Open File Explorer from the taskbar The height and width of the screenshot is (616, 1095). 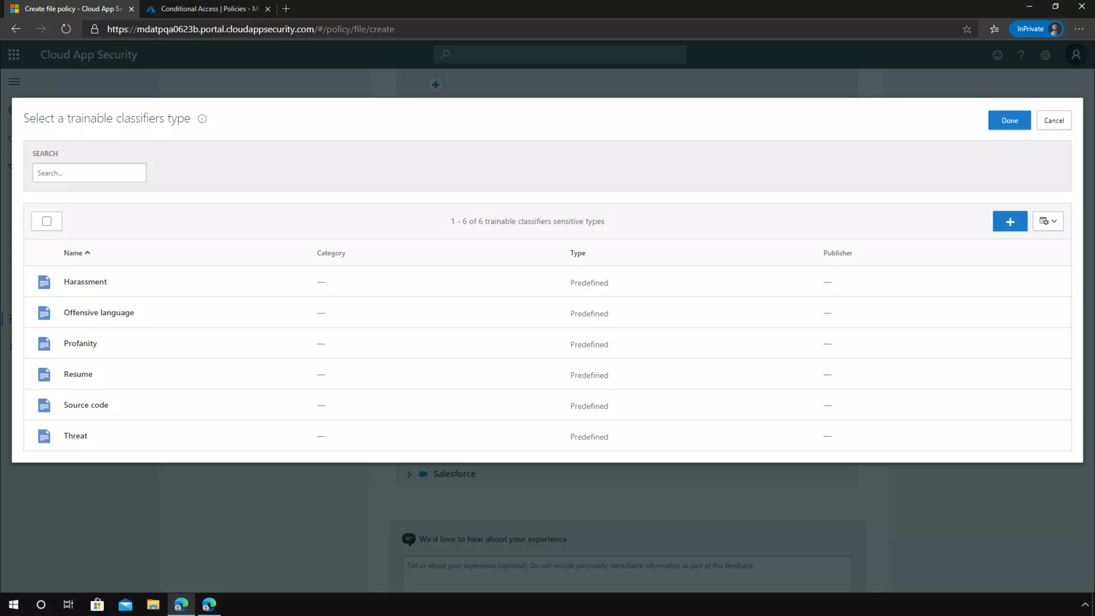(x=153, y=604)
